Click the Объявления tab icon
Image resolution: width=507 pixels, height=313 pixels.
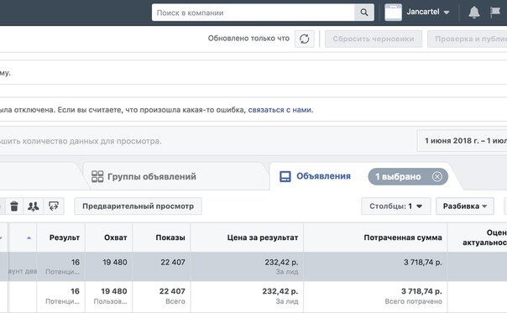tap(285, 176)
